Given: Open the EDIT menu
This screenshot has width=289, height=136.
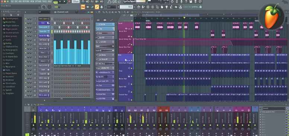Looking at the screenshot, I should [16, 1].
